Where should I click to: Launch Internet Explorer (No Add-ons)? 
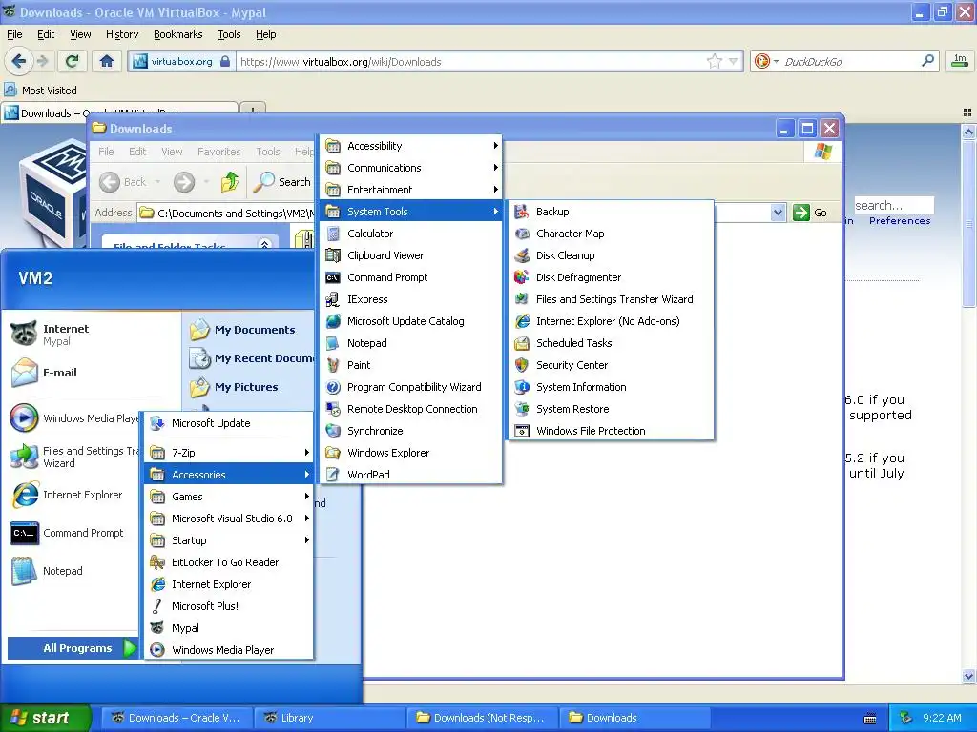pyautogui.click(x=611, y=321)
